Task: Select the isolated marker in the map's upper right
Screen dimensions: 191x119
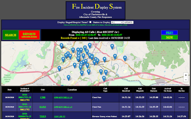Action: (112, 46)
